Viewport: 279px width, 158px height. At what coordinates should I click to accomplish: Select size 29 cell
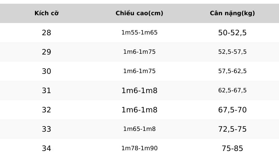(x=46, y=52)
